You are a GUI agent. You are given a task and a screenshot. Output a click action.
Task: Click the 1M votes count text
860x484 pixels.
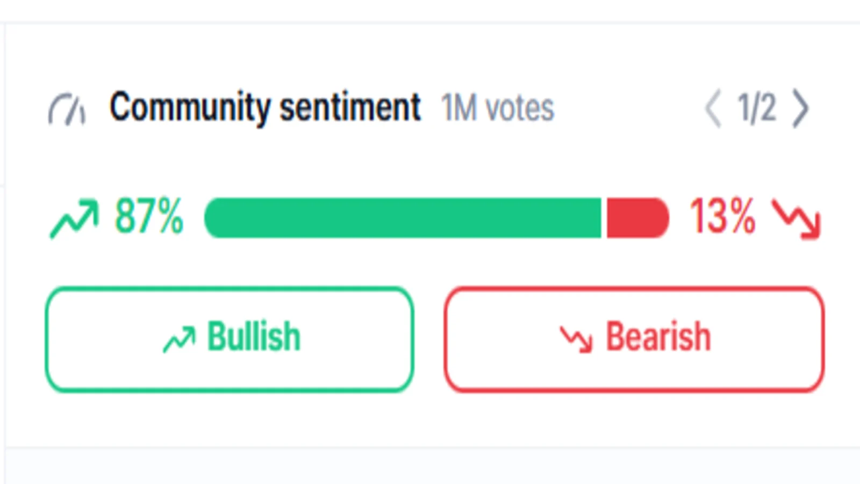tap(498, 108)
